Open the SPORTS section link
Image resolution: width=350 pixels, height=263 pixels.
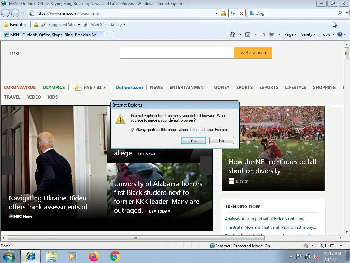tap(244, 87)
